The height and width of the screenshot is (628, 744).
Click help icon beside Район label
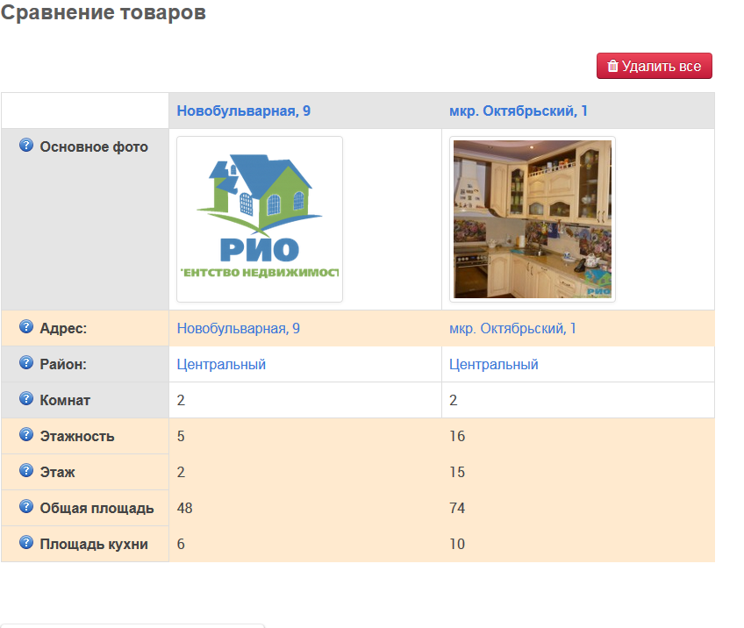[x=26, y=364]
